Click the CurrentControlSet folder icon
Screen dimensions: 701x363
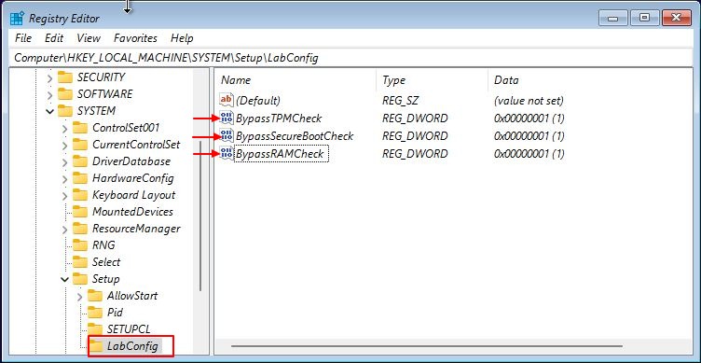tap(80, 145)
